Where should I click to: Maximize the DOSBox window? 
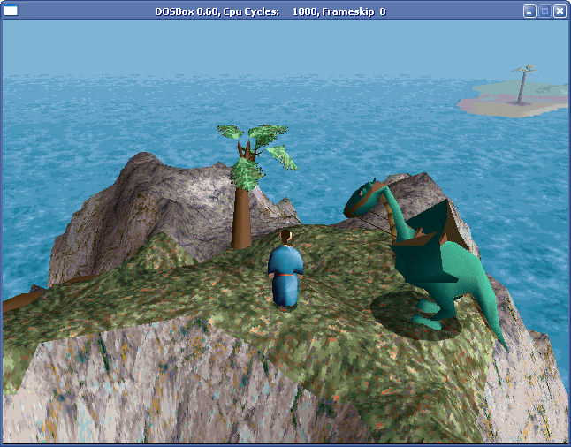544,11
